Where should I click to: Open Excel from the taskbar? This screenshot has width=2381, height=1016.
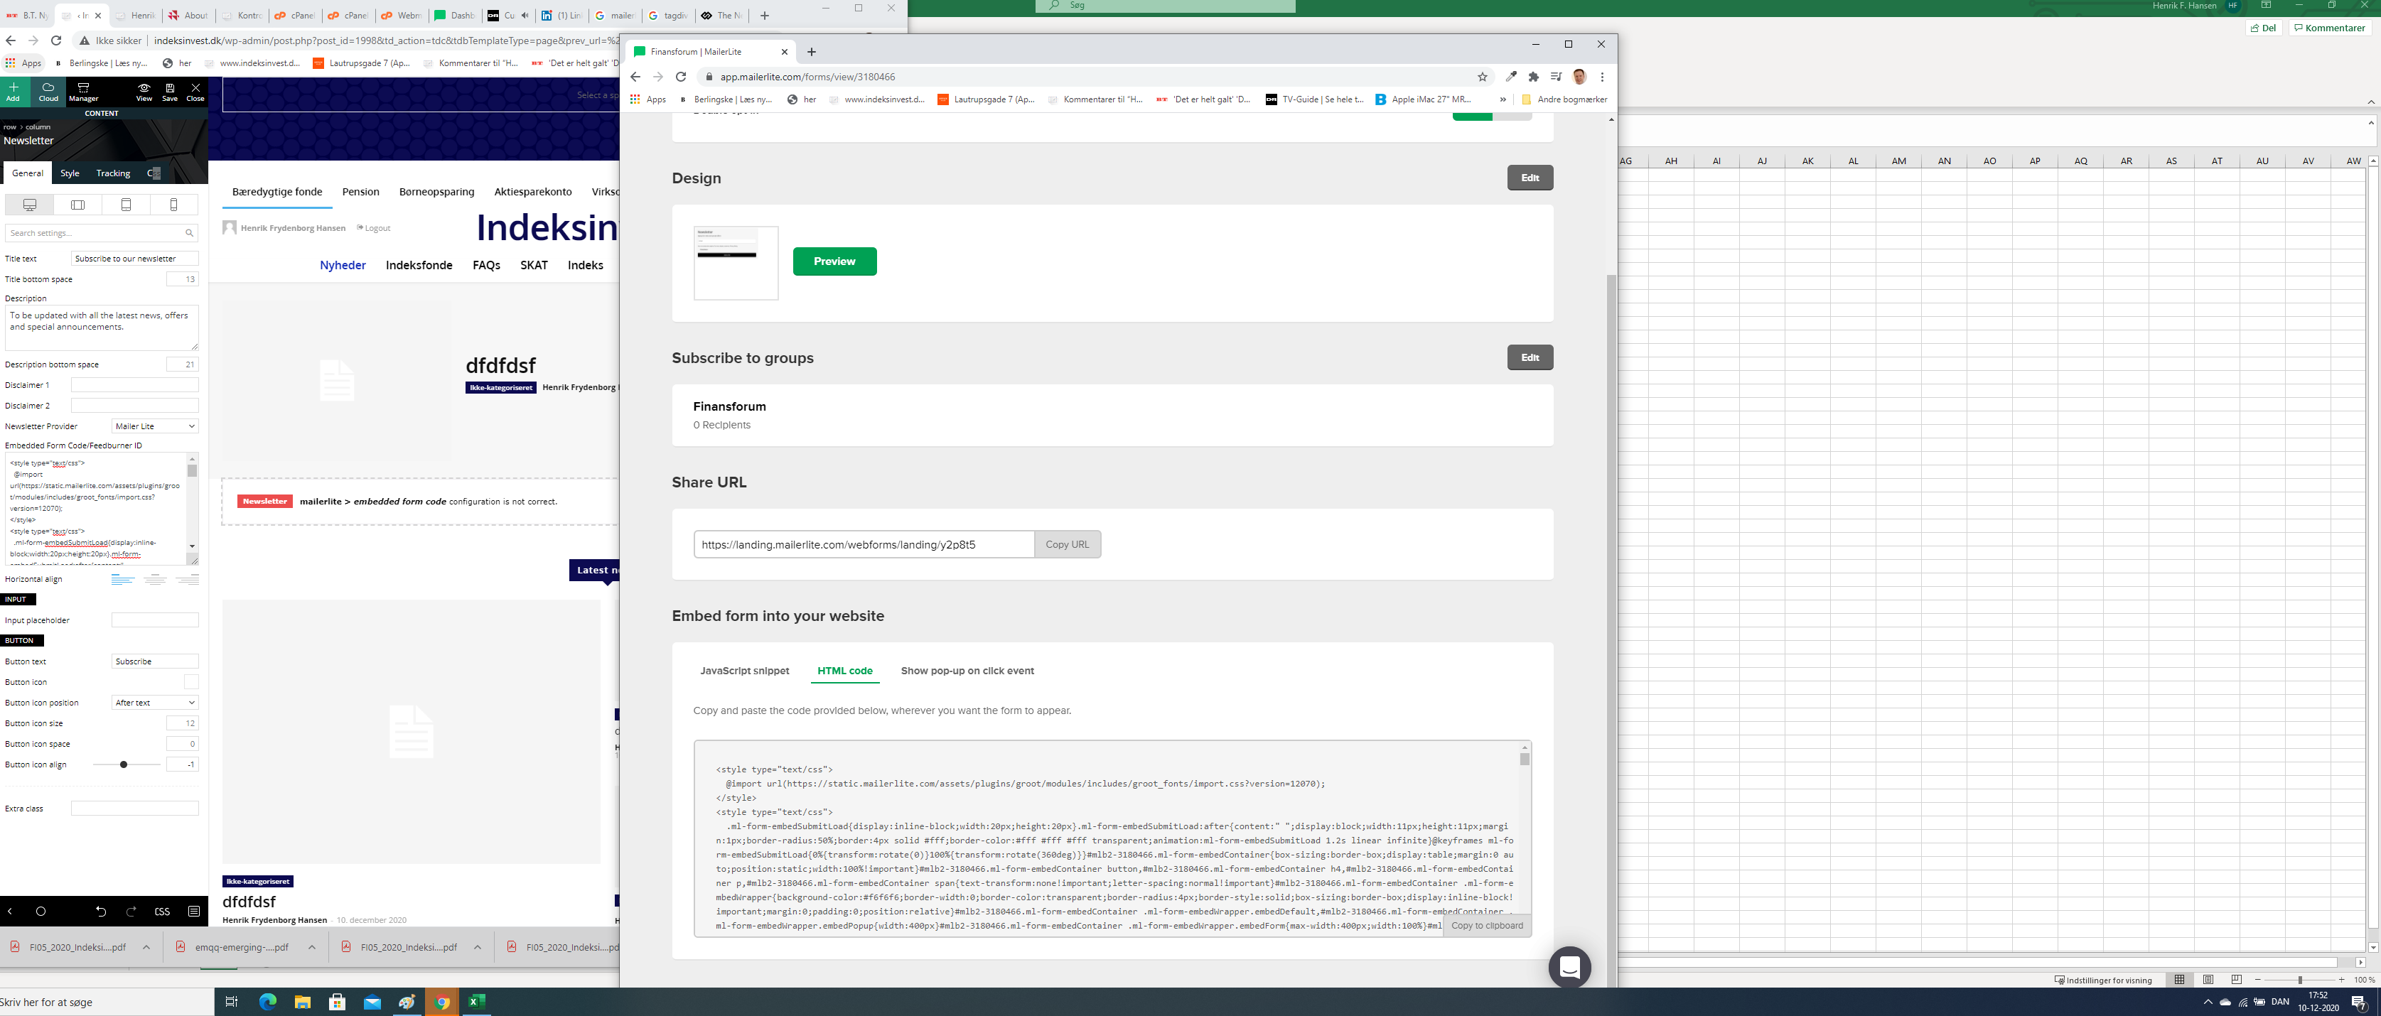tap(477, 1002)
